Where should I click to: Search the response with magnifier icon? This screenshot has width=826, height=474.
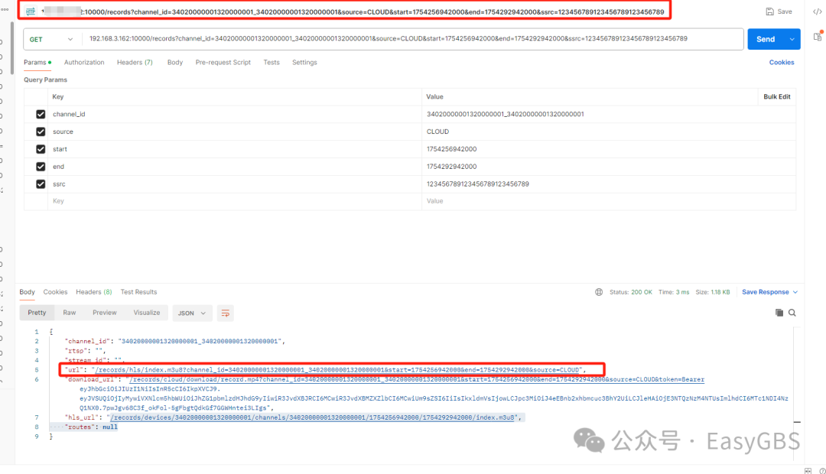(792, 313)
